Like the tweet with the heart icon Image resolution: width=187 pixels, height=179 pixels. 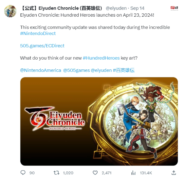pos(95,173)
